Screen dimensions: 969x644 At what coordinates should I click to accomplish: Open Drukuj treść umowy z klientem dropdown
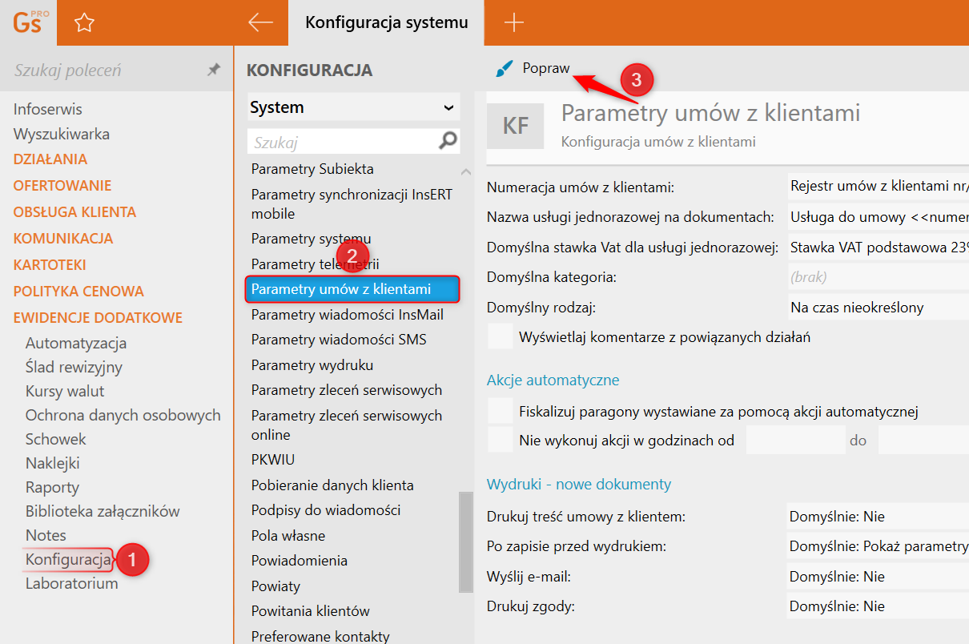pyautogui.click(x=877, y=517)
